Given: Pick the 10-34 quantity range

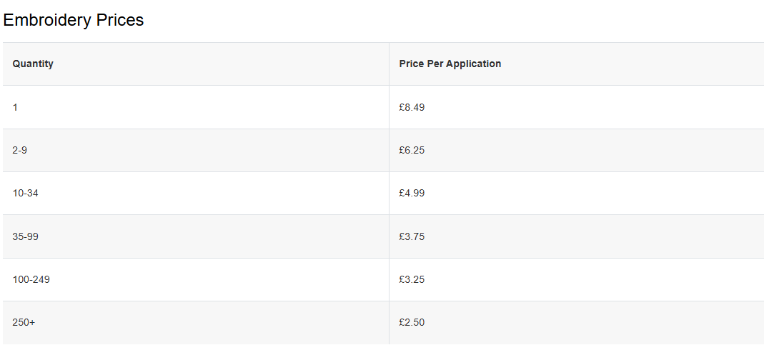Looking at the screenshot, I should (x=25, y=193).
